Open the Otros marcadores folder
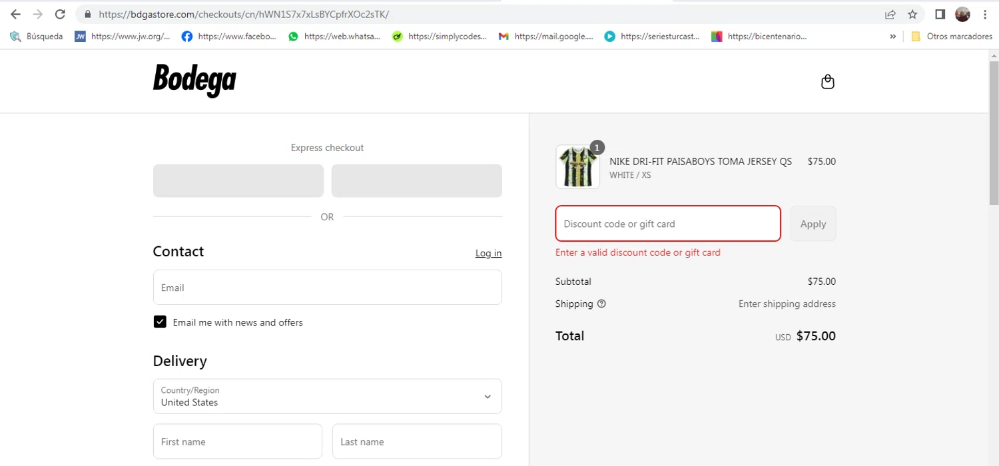Image resolution: width=999 pixels, height=466 pixels. (951, 37)
